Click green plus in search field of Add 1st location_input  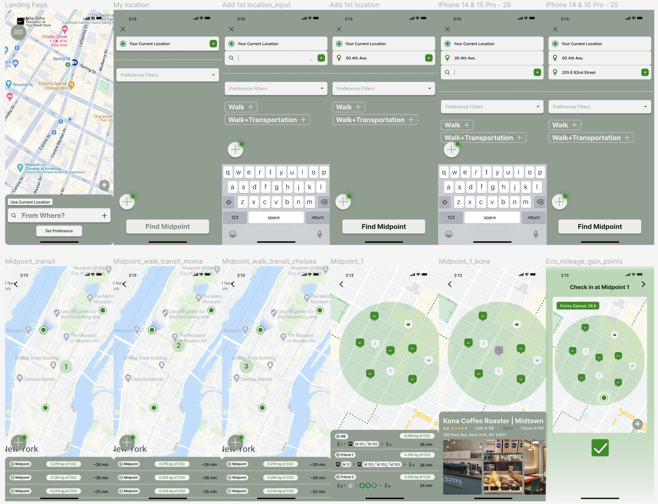pos(321,58)
